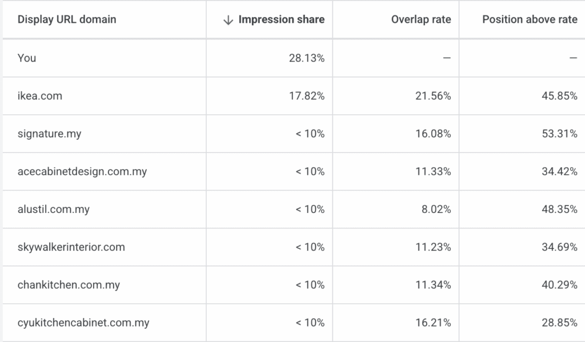Viewport: 585px width, 342px height.
Task: Click the Display URL domain column header
Action: pyautogui.click(x=67, y=19)
